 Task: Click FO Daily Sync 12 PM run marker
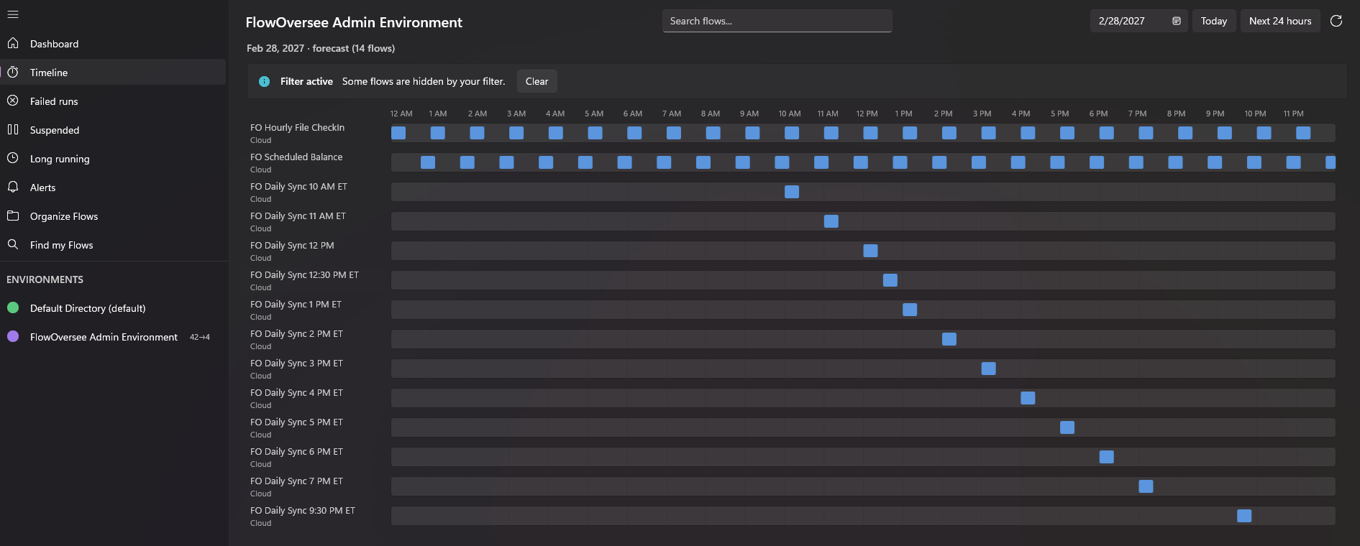point(870,251)
